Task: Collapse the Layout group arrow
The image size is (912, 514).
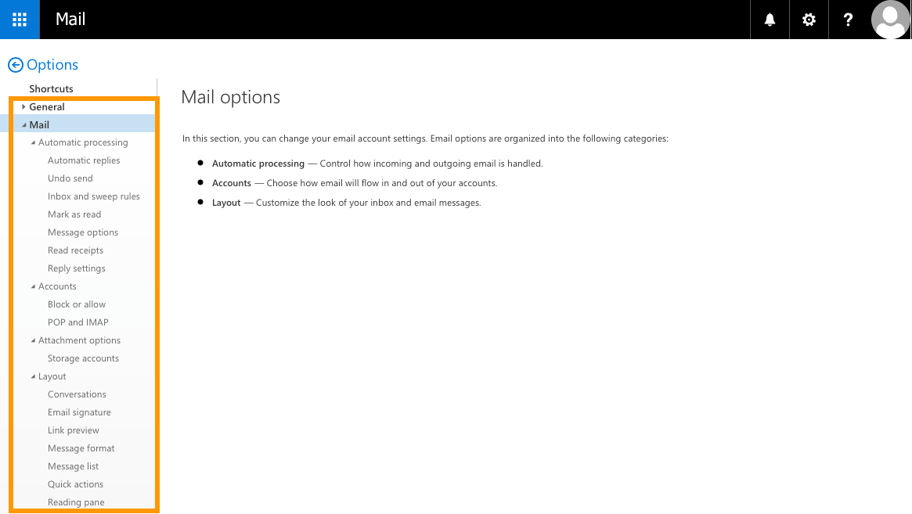Action: (x=33, y=377)
